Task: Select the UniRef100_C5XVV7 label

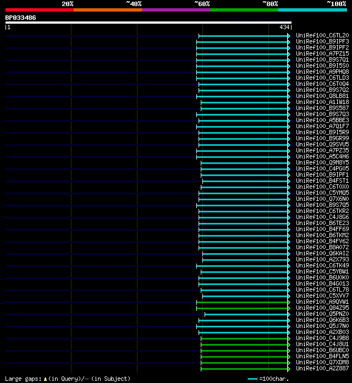Action: tap(322, 296)
